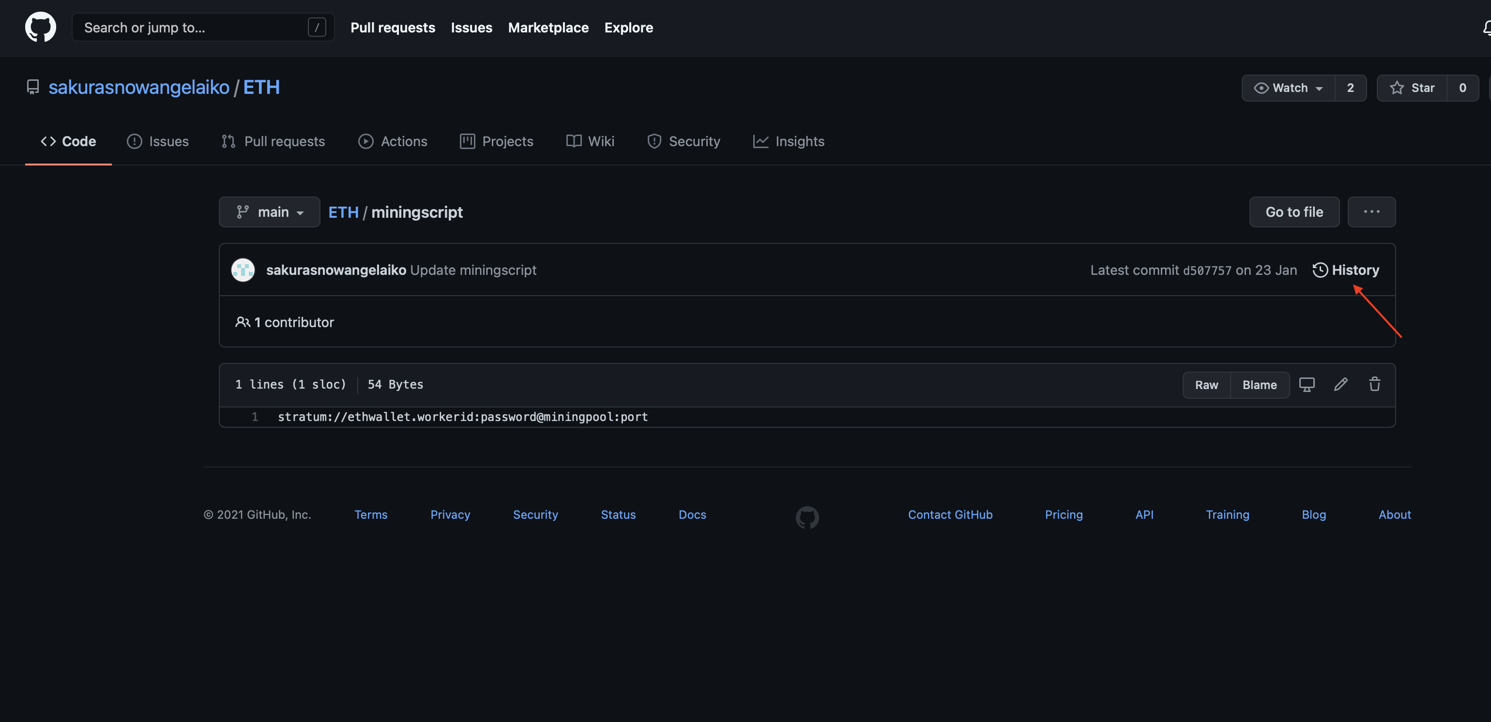Open Pull requests in top navigation

393,27
